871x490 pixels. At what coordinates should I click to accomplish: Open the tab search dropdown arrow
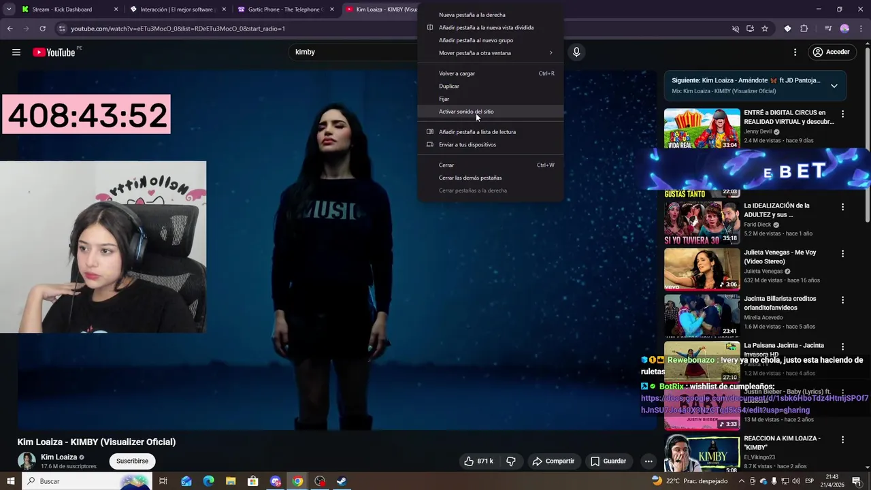(x=9, y=9)
